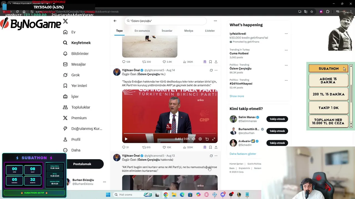
Task: Share the Aug 14 Yiğitcan Önal tweet
Action: pos(216,147)
